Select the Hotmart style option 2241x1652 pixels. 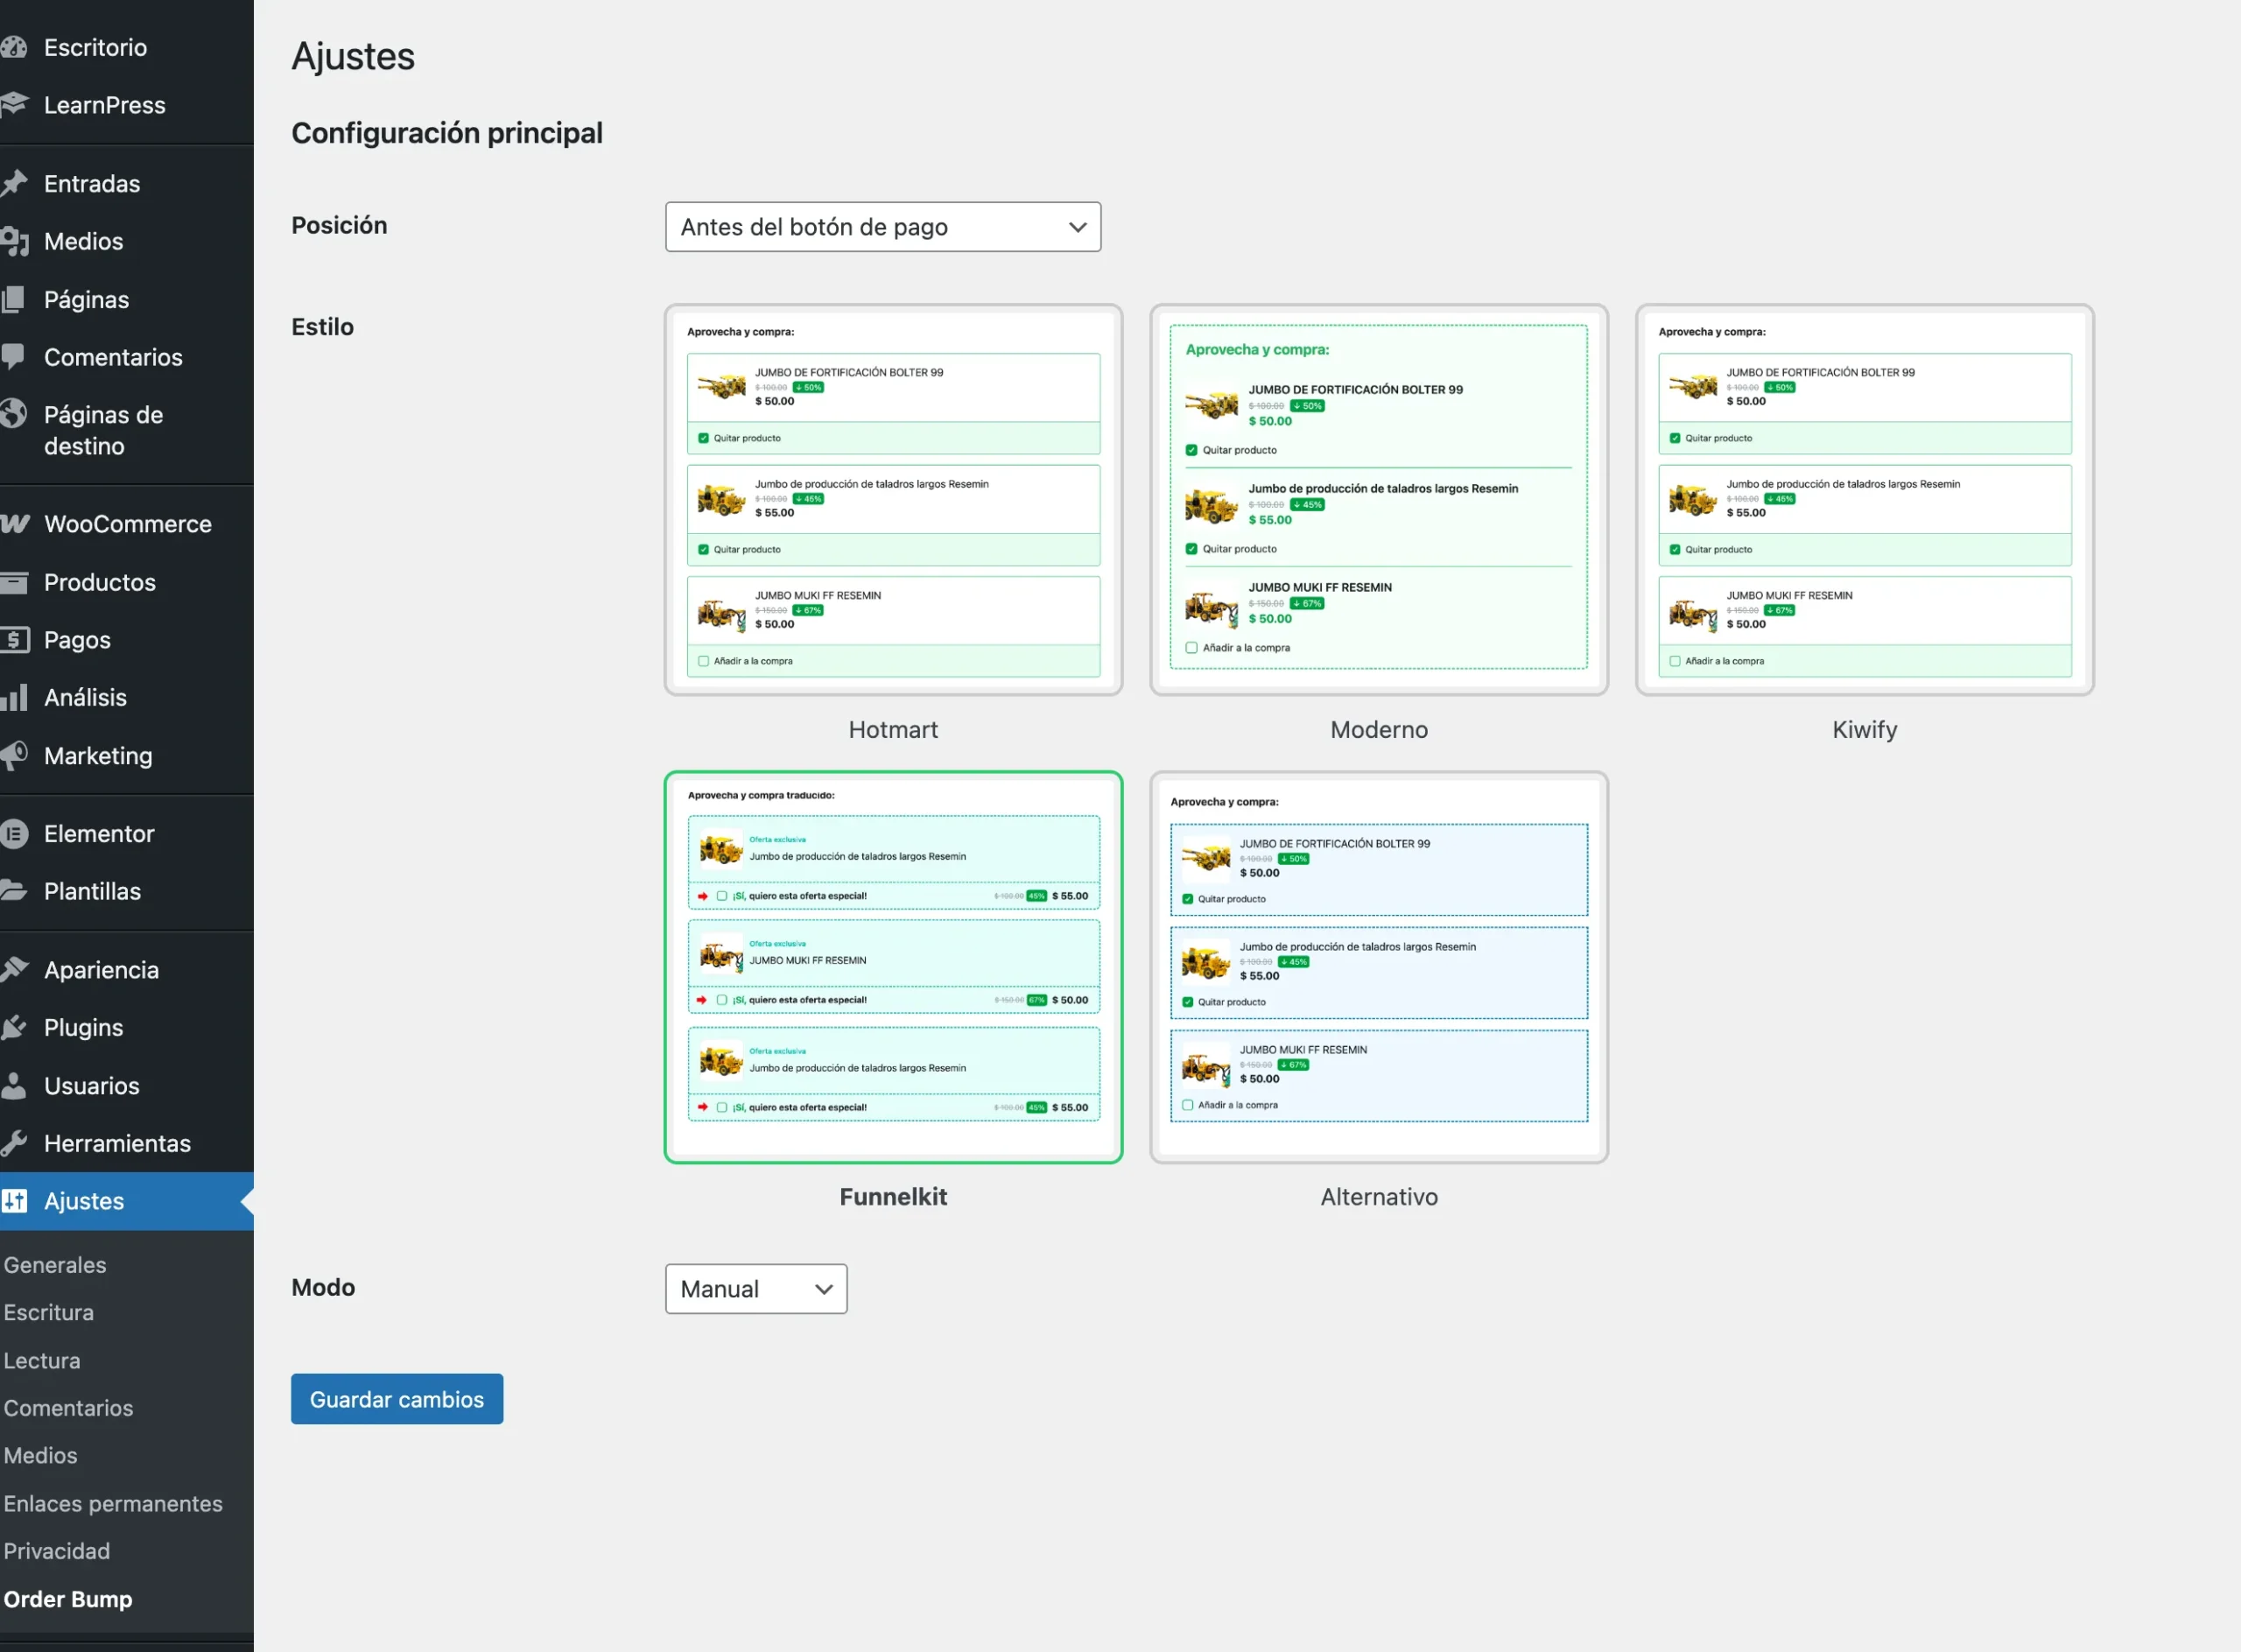[892, 500]
